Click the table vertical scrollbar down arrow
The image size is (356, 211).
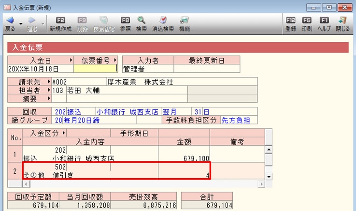[x=269, y=177]
